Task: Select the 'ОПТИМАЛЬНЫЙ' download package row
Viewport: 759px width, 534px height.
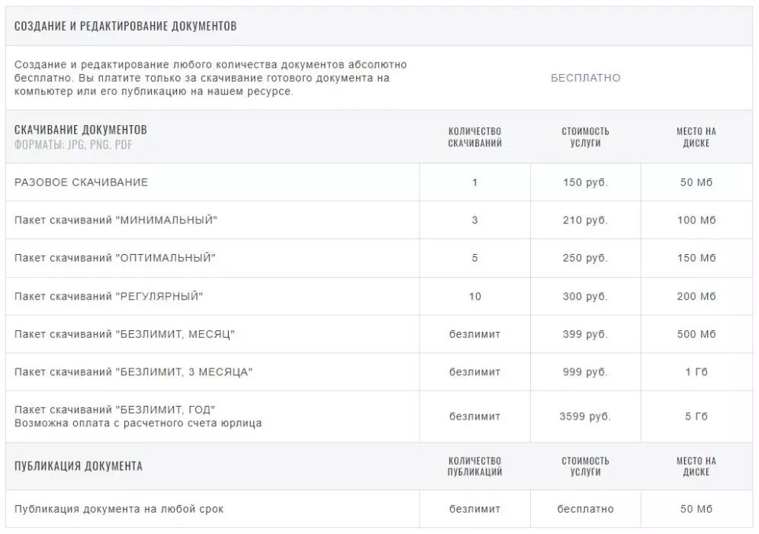Action: [x=379, y=258]
